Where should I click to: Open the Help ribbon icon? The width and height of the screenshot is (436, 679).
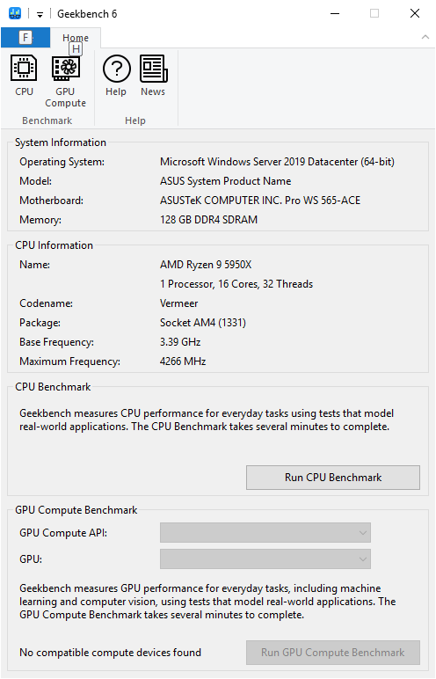click(x=116, y=76)
